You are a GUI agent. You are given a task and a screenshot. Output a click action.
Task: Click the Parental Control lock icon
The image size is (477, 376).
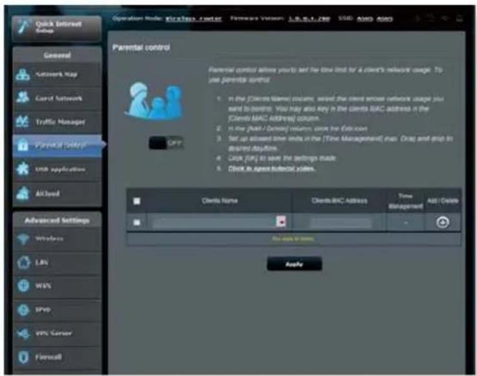coord(23,145)
